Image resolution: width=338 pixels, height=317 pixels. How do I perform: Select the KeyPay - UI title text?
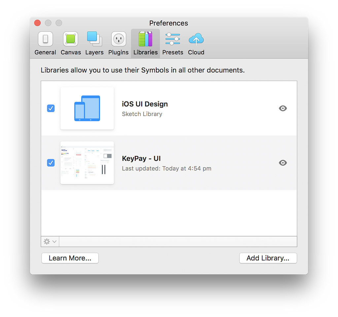pos(141,158)
